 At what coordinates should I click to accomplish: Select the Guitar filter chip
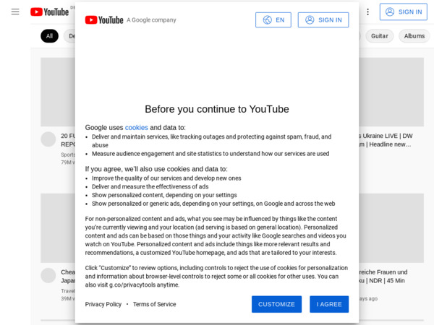379,36
